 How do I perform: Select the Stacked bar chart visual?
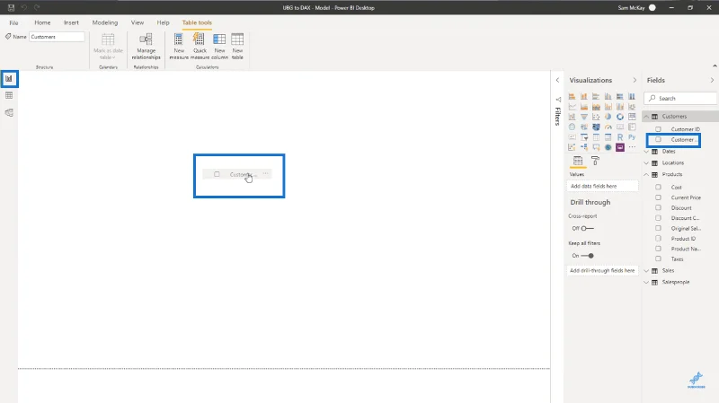pyautogui.click(x=572, y=97)
